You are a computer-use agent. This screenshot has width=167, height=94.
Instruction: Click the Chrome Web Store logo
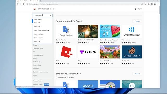pyautogui.click(x=35, y=9)
